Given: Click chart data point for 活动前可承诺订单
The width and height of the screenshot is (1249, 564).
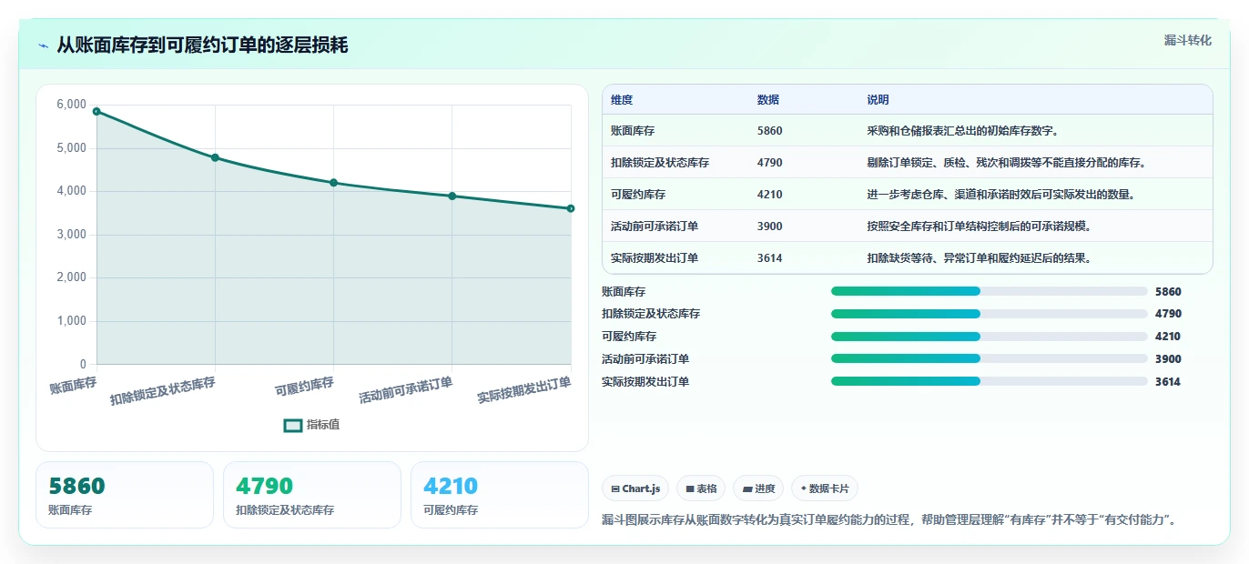Looking at the screenshot, I should [x=452, y=196].
